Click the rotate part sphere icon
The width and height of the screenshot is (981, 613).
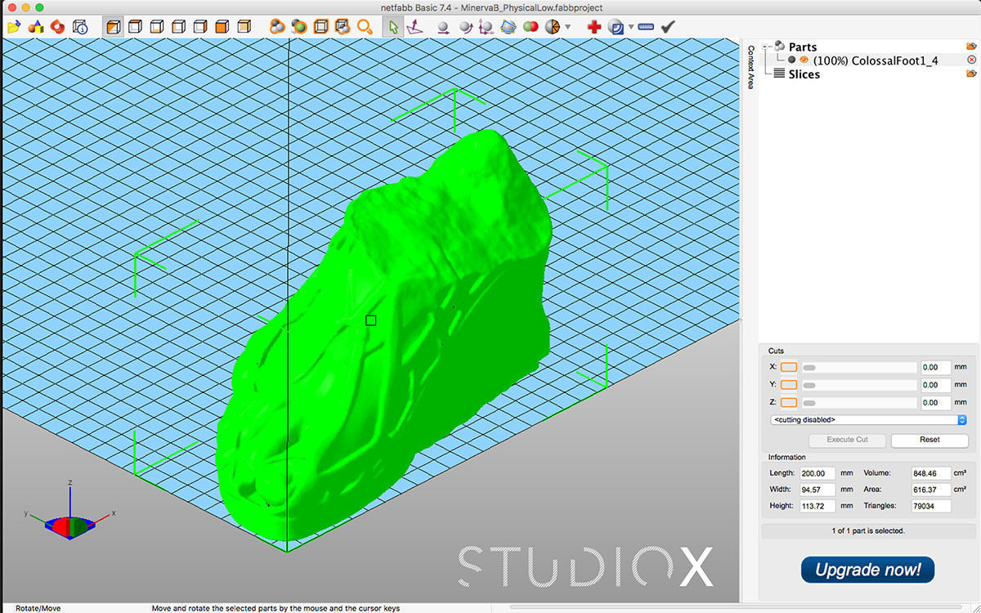[x=465, y=27]
